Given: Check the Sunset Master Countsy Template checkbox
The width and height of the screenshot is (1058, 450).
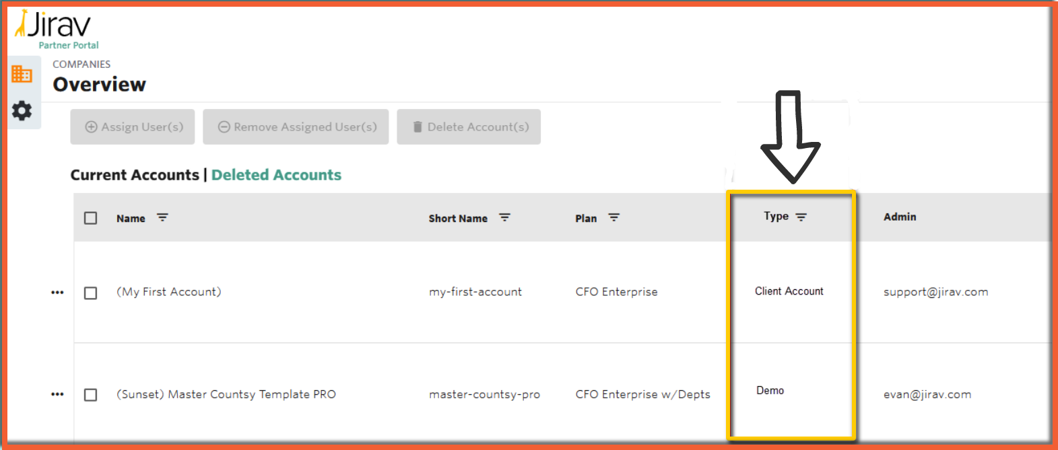Looking at the screenshot, I should tap(91, 394).
